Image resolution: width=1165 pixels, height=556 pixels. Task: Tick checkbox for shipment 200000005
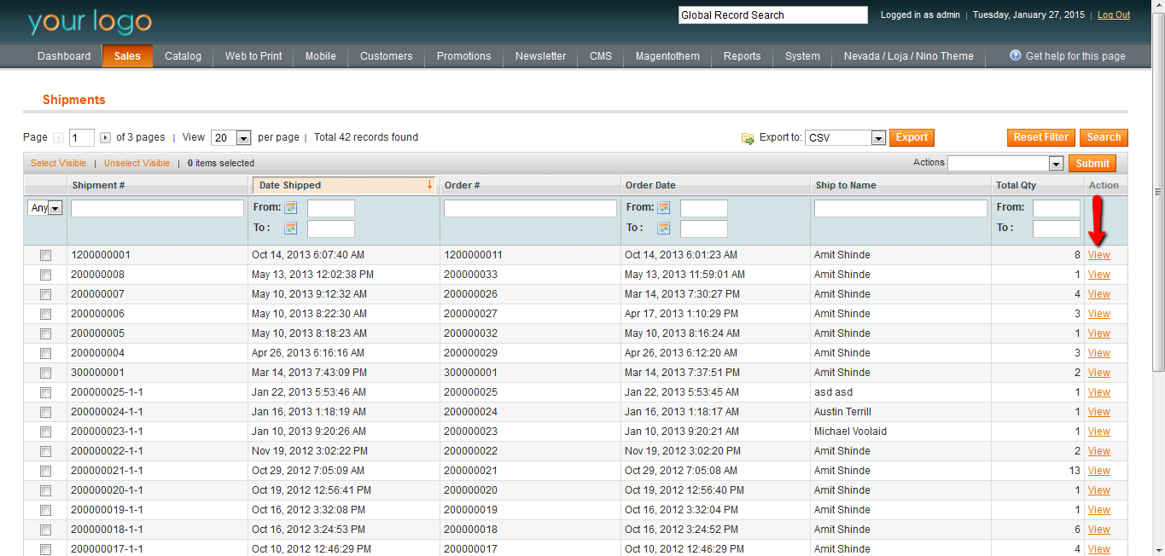tap(45, 333)
